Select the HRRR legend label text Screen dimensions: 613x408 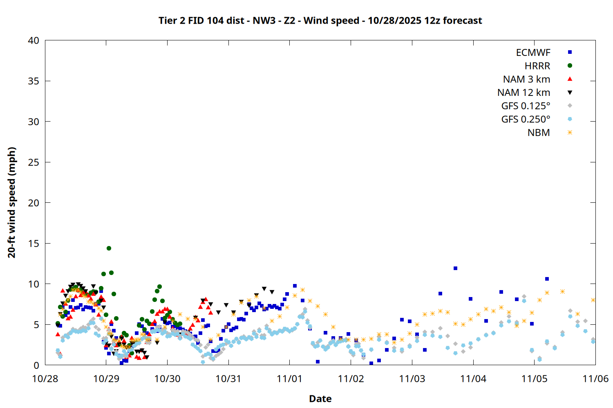click(537, 66)
